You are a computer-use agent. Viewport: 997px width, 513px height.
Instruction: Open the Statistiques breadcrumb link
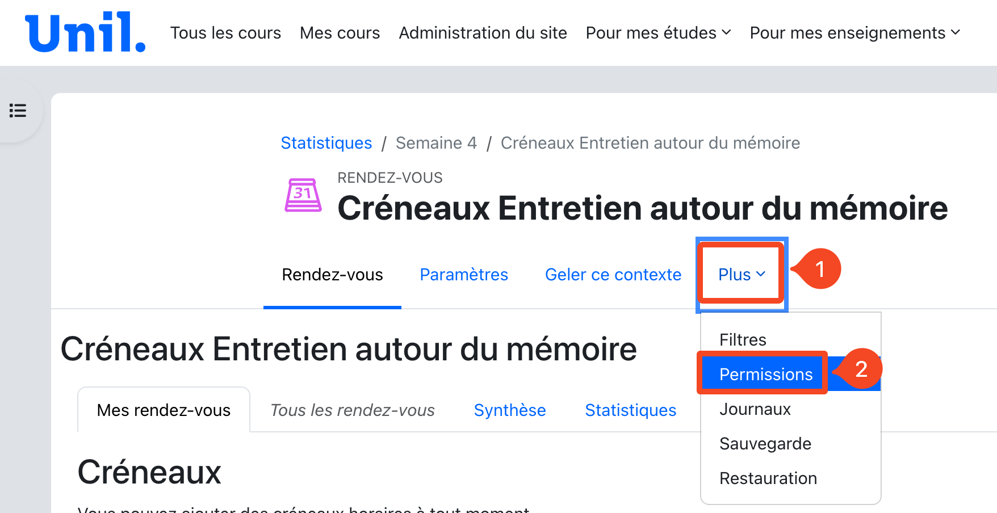[x=326, y=143]
